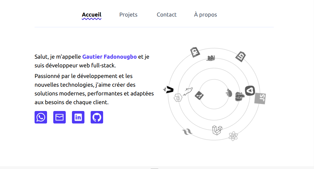This screenshot has width=314, height=169.
Task: Click the Tailwind CSS wave logo
Action: (187, 132)
